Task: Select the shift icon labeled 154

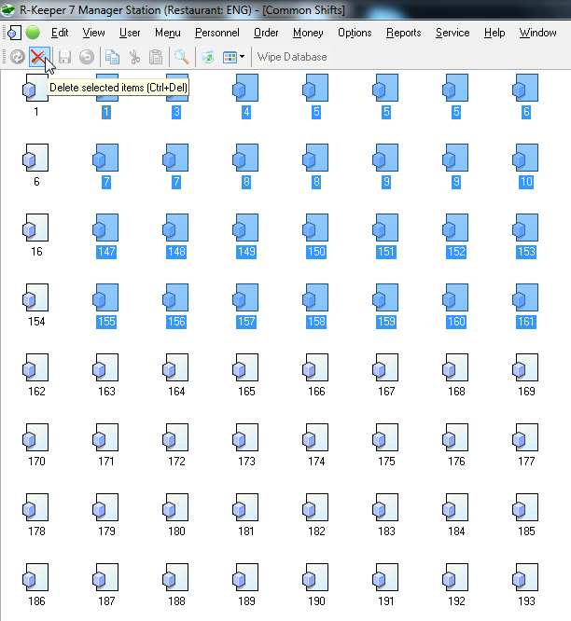Action: pyautogui.click(x=35, y=297)
